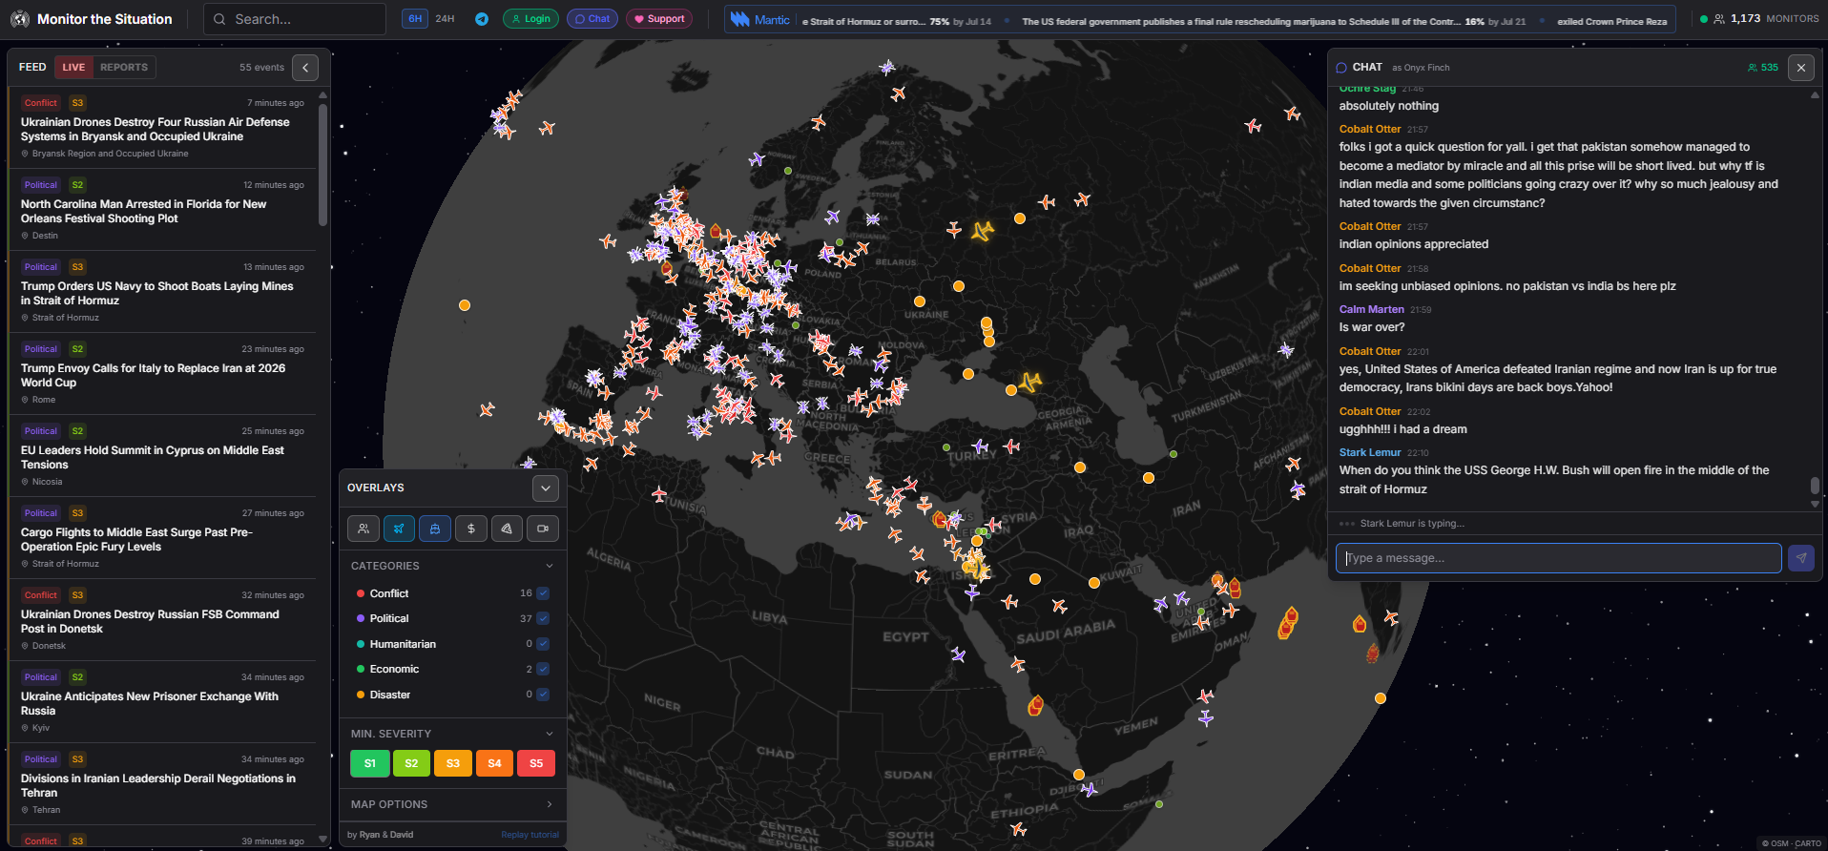
Task: Uncheck the Conflict category checkbox
Action: pyautogui.click(x=543, y=593)
